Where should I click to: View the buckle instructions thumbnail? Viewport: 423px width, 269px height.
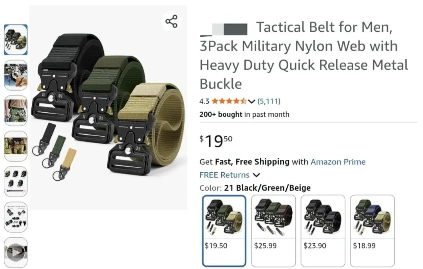pyautogui.click(x=16, y=217)
